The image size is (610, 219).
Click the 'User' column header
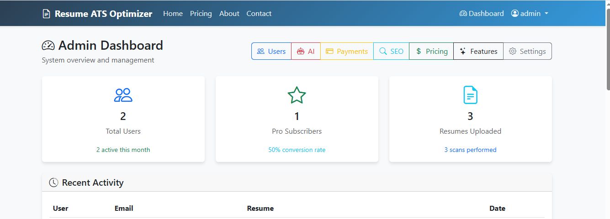click(61, 208)
